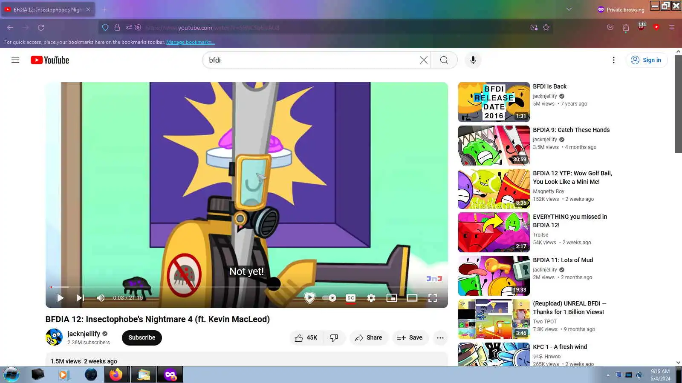Toggle the autoplay switch in the player
682x383 pixels.
329,298
